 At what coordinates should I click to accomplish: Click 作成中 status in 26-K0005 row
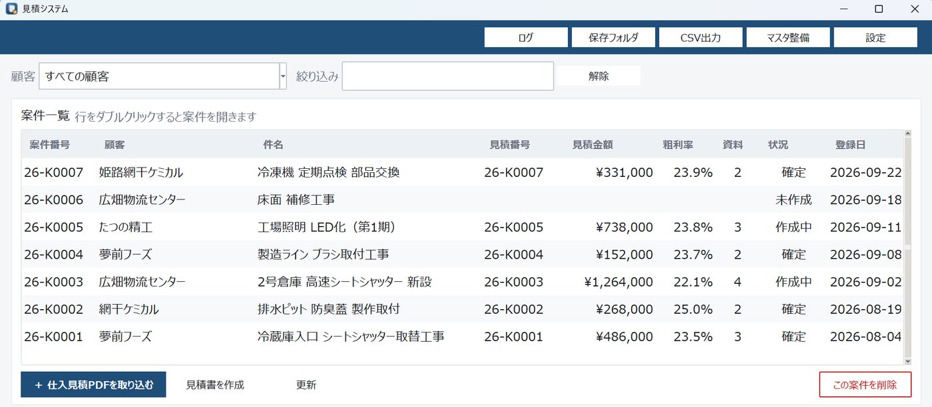click(x=794, y=227)
